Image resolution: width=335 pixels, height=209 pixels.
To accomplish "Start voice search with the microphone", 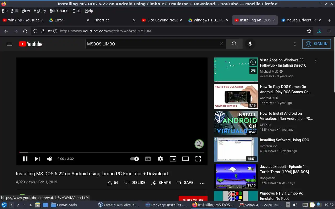I will point(250,44).
